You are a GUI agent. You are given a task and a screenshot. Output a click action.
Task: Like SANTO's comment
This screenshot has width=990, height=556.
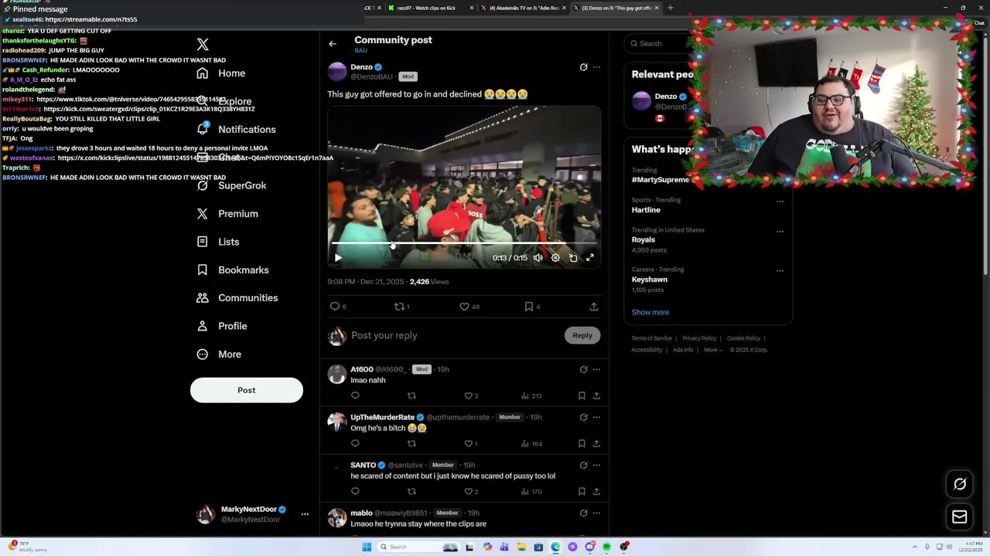click(471, 492)
